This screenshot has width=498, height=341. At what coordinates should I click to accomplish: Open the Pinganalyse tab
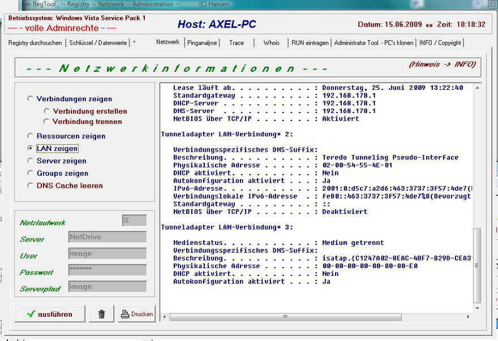coord(202,43)
